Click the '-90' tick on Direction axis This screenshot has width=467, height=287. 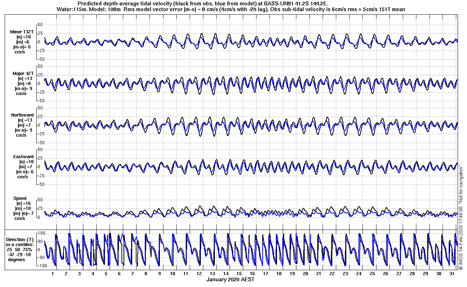click(x=41, y=258)
